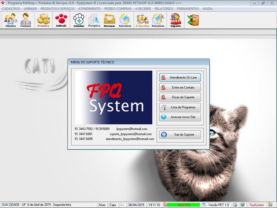277x208 pixels.
Task: Open the Animais red paw icon
Action: tap(61, 20)
